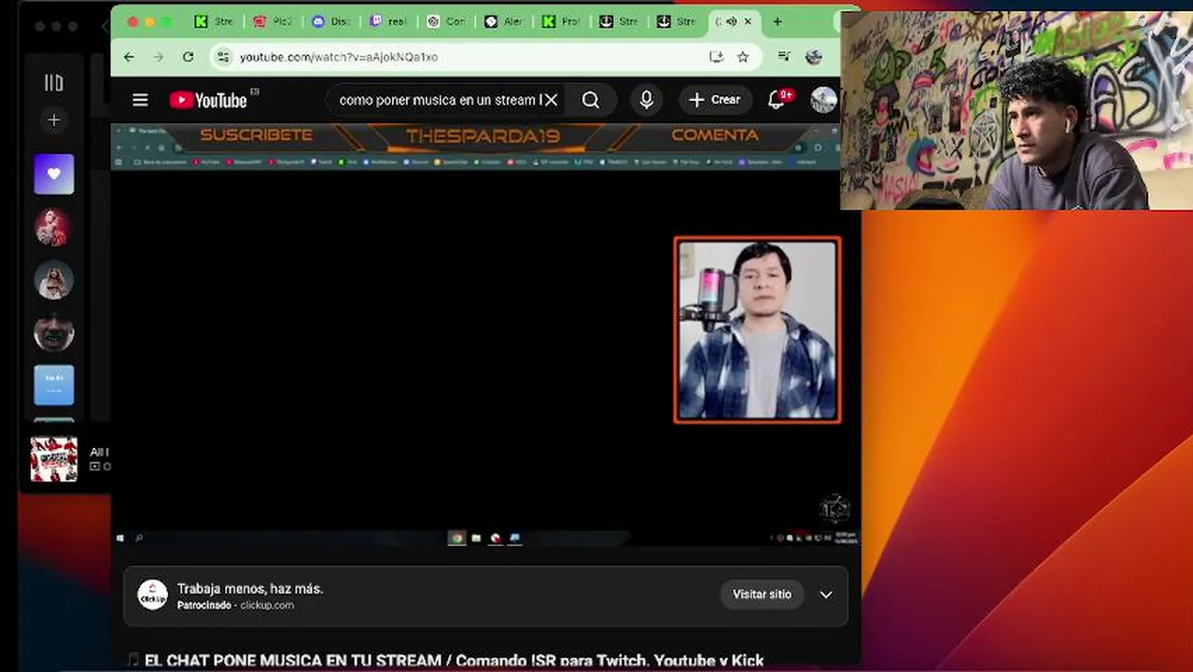Go back in Chrome
The image size is (1193, 672).
[x=129, y=57]
